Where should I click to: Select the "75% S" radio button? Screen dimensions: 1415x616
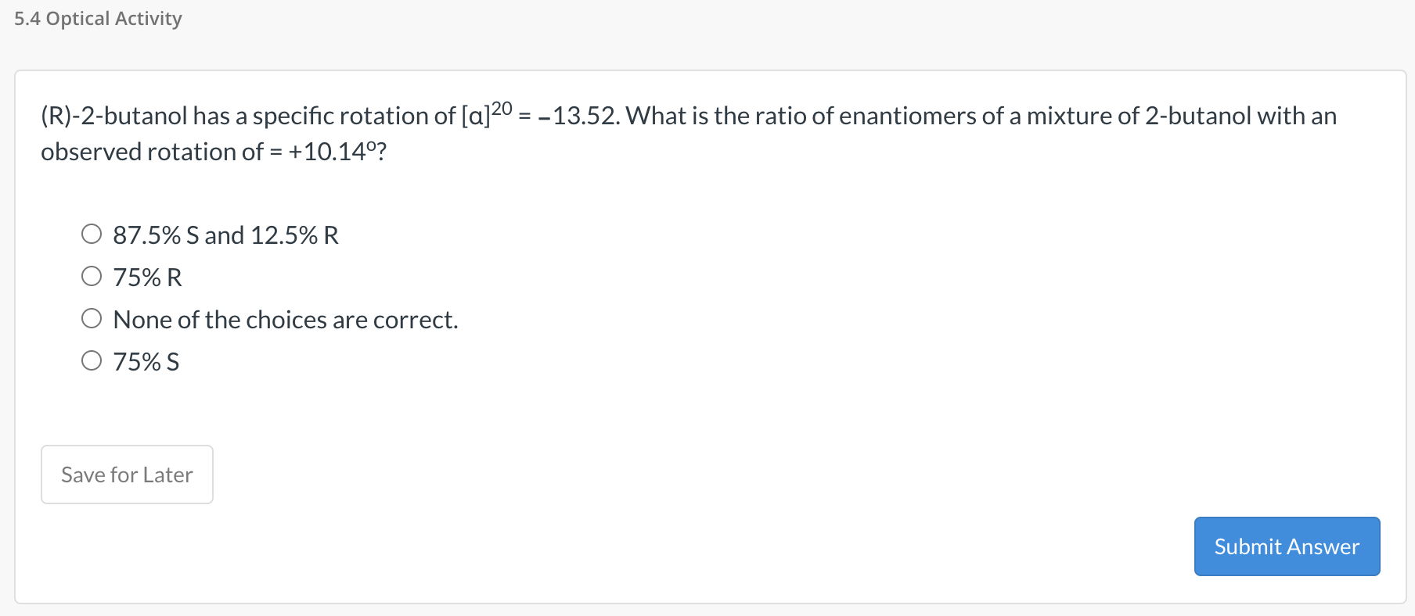coord(92,359)
